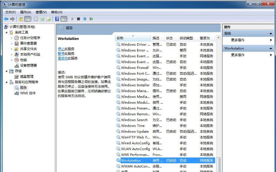The height and width of the screenshot is (172, 276).
Task: Click the Up one level folder icon
Action: [x=21, y=19]
